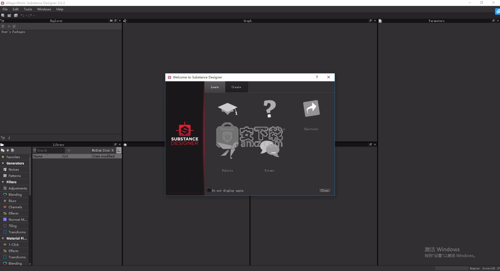
Task: Close the Graph panel
Action: pos(375,21)
